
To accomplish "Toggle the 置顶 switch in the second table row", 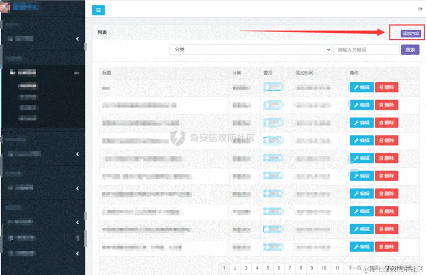I will [273, 105].
